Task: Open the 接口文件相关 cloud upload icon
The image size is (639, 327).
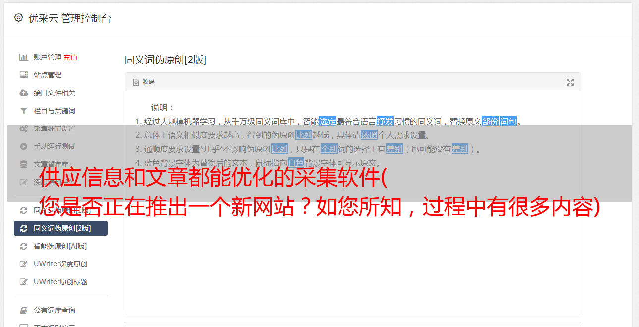Action: [23, 93]
